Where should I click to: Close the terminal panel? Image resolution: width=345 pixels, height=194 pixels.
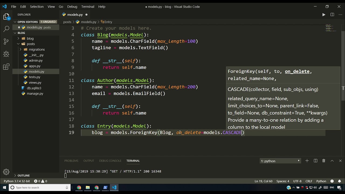[x=340, y=161]
